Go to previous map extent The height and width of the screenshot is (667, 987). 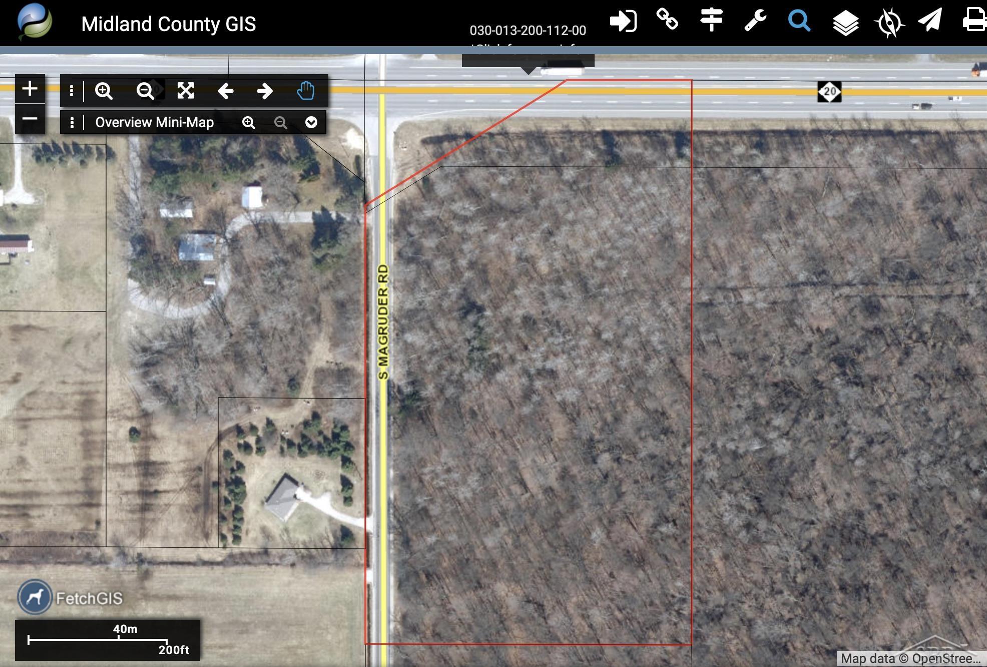click(x=226, y=91)
